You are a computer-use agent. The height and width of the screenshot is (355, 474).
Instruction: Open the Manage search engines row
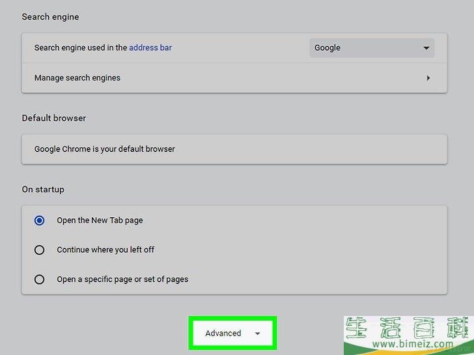pyautogui.click(x=234, y=78)
